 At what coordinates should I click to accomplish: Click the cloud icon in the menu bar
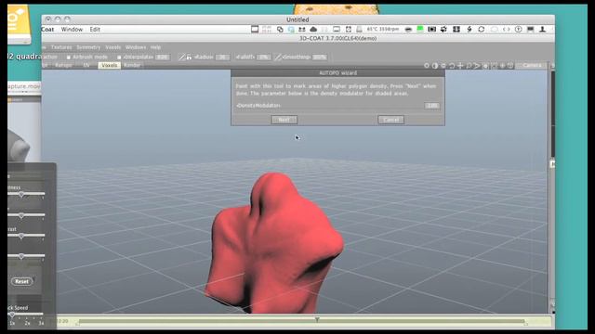313,29
